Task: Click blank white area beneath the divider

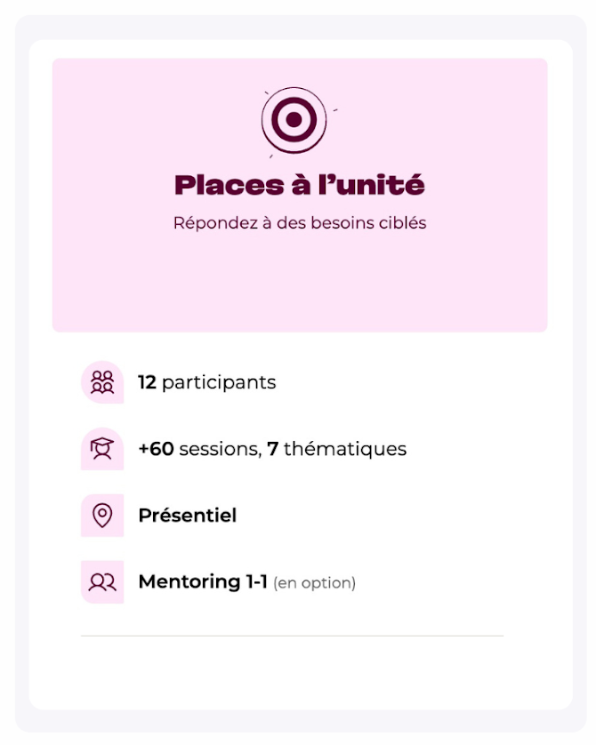Action: point(301,672)
